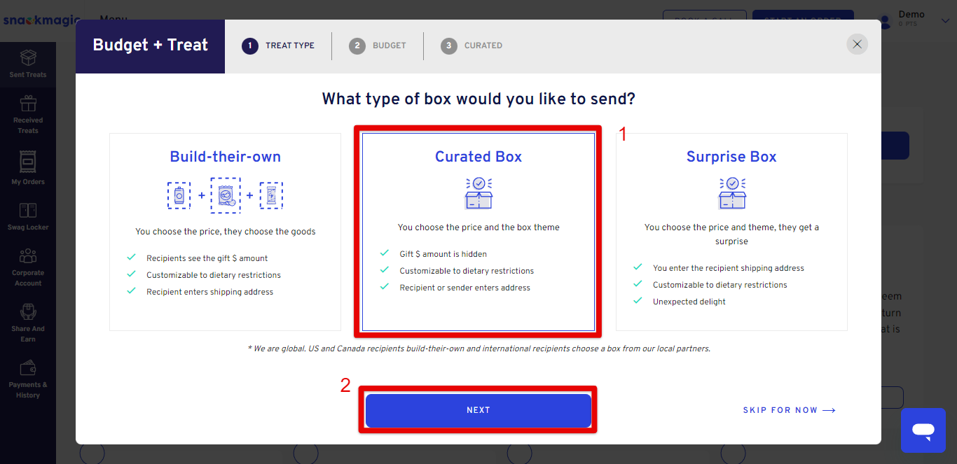Go to step 1 Treat Type

[278, 45]
